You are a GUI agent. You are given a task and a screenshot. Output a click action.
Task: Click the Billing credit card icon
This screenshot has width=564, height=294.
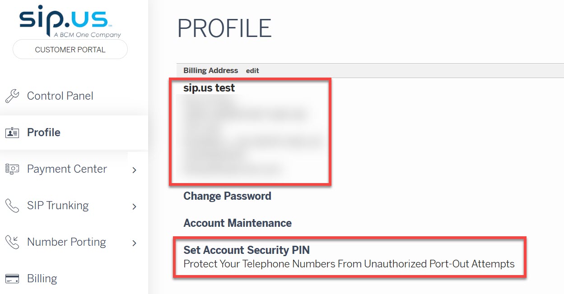pyautogui.click(x=12, y=279)
